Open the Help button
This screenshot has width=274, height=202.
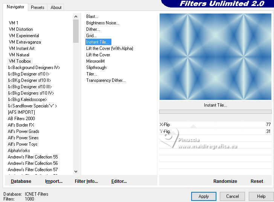(261, 196)
